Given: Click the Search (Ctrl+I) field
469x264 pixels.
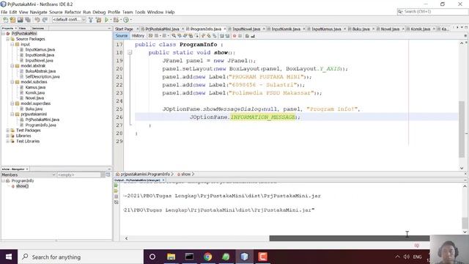Looking at the screenshot, I should [x=432, y=12].
